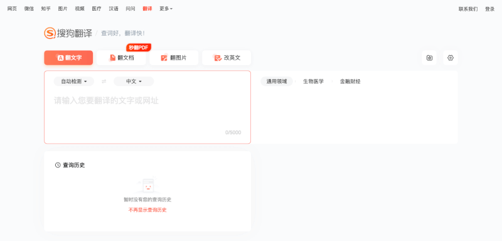The height and width of the screenshot is (241, 502).
Task: Switch to the 翻文档 tab
Action: pyautogui.click(x=121, y=58)
